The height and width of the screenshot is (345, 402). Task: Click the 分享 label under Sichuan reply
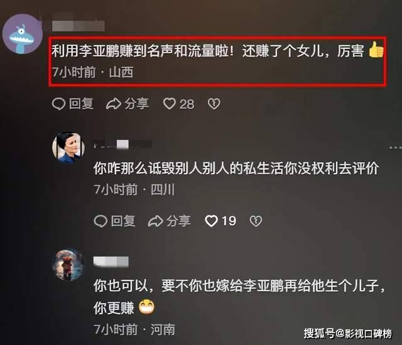178,221
